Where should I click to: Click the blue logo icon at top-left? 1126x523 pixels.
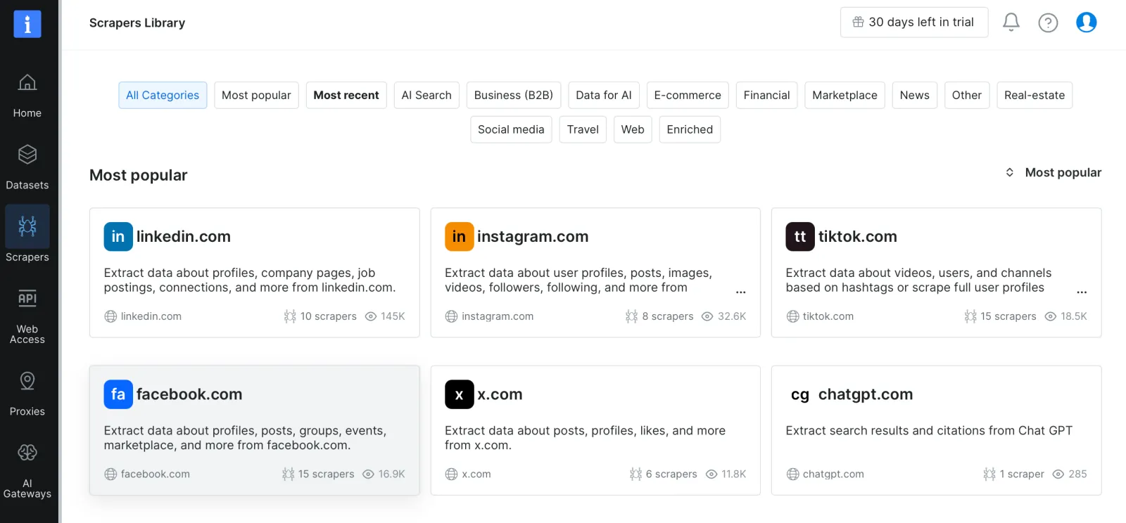click(27, 24)
